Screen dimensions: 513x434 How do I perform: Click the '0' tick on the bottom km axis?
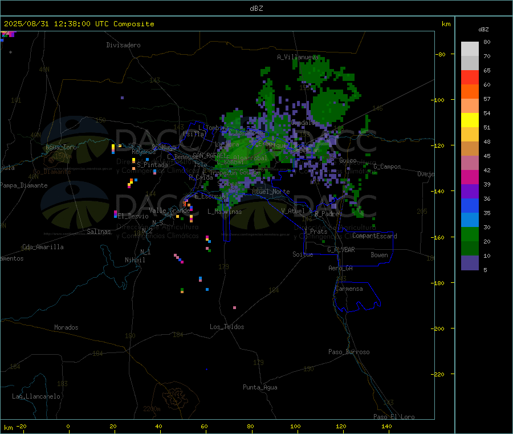click(x=68, y=426)
